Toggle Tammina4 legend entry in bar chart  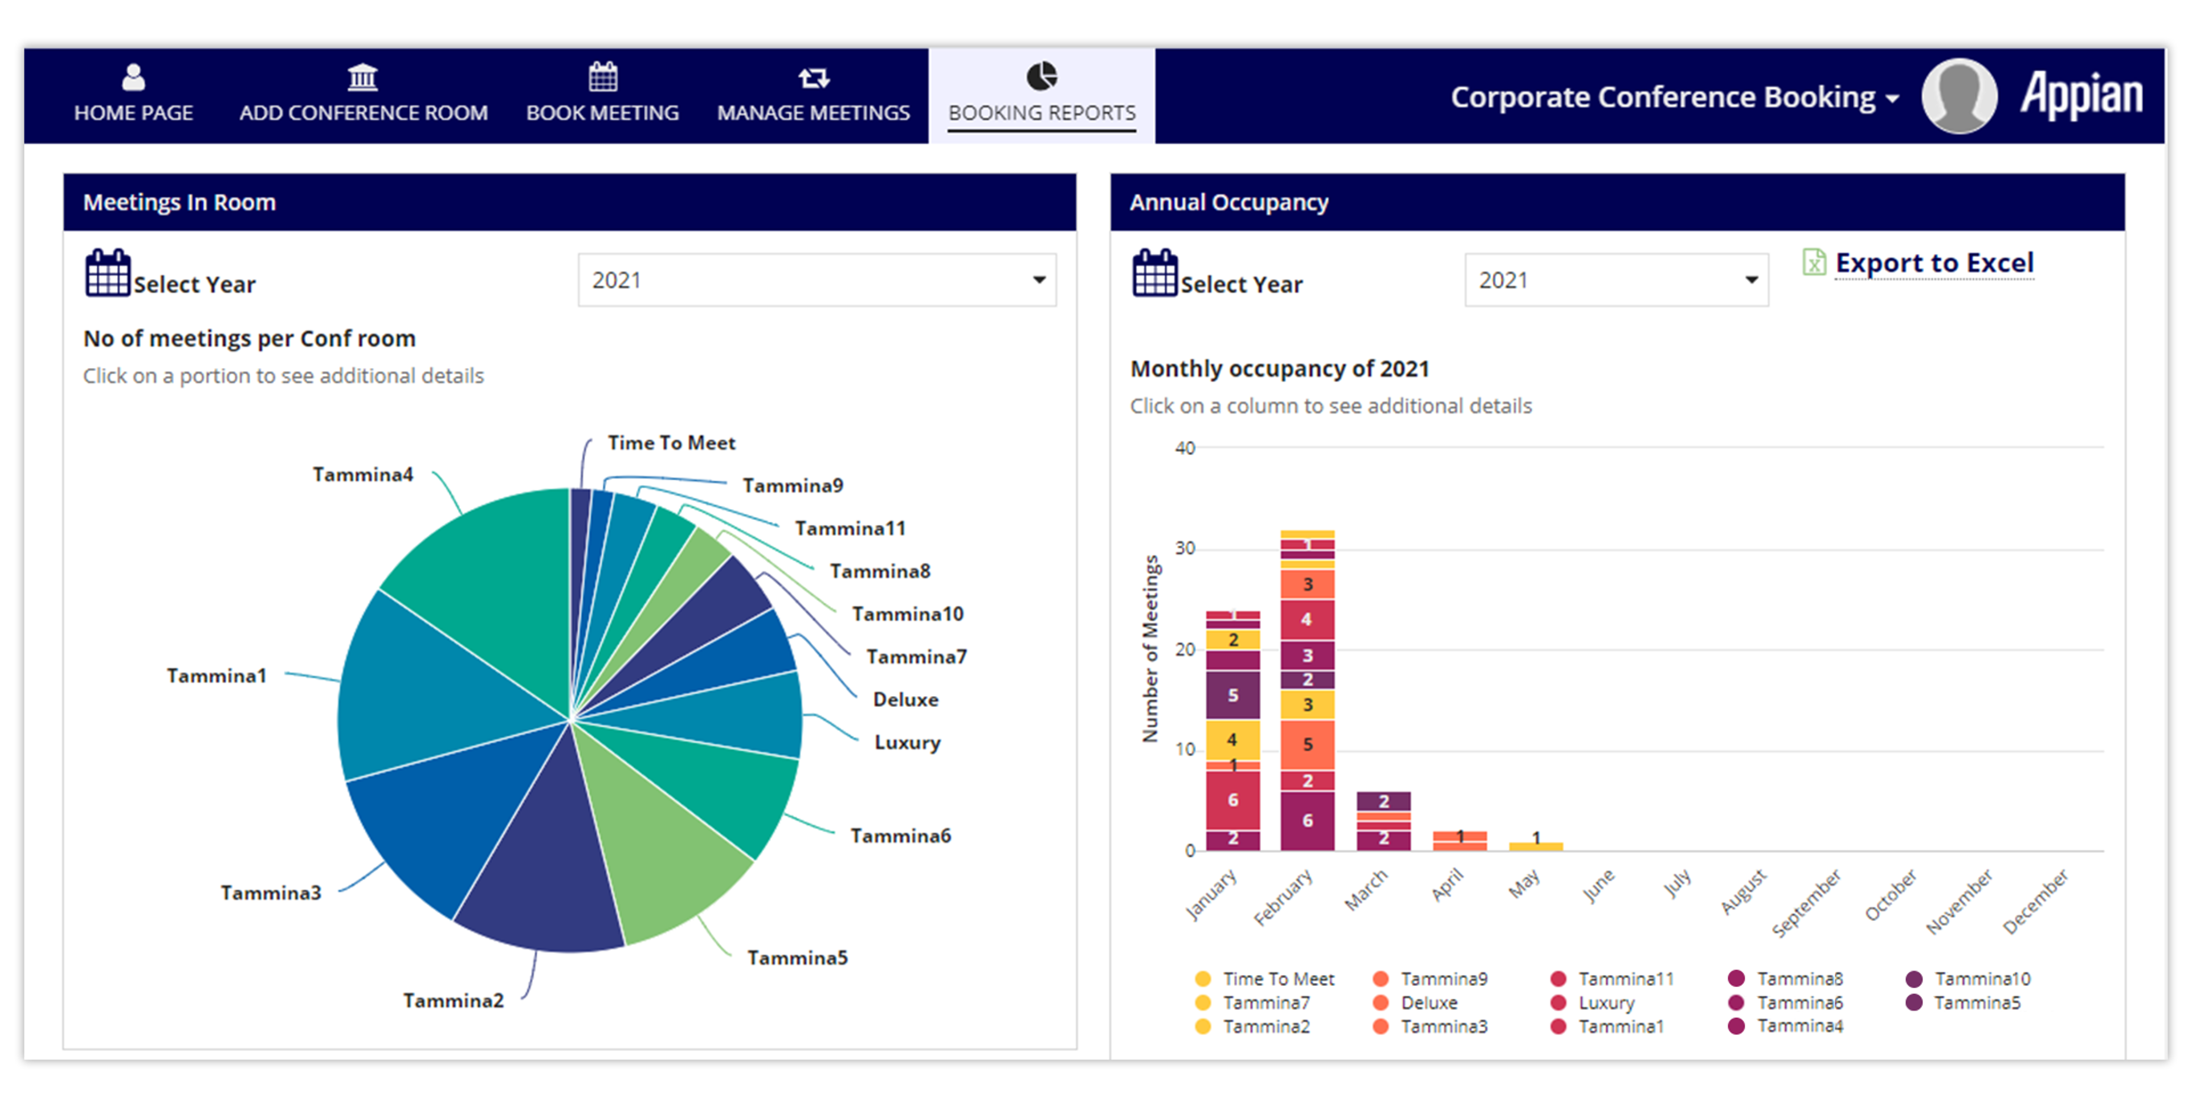click(1786, 1026)
